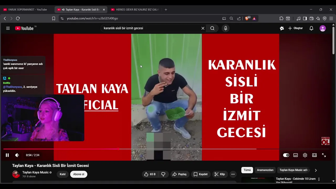Like the video with 65 B likes
Viewport: 336px width, 189px height.
pos(150,174)
